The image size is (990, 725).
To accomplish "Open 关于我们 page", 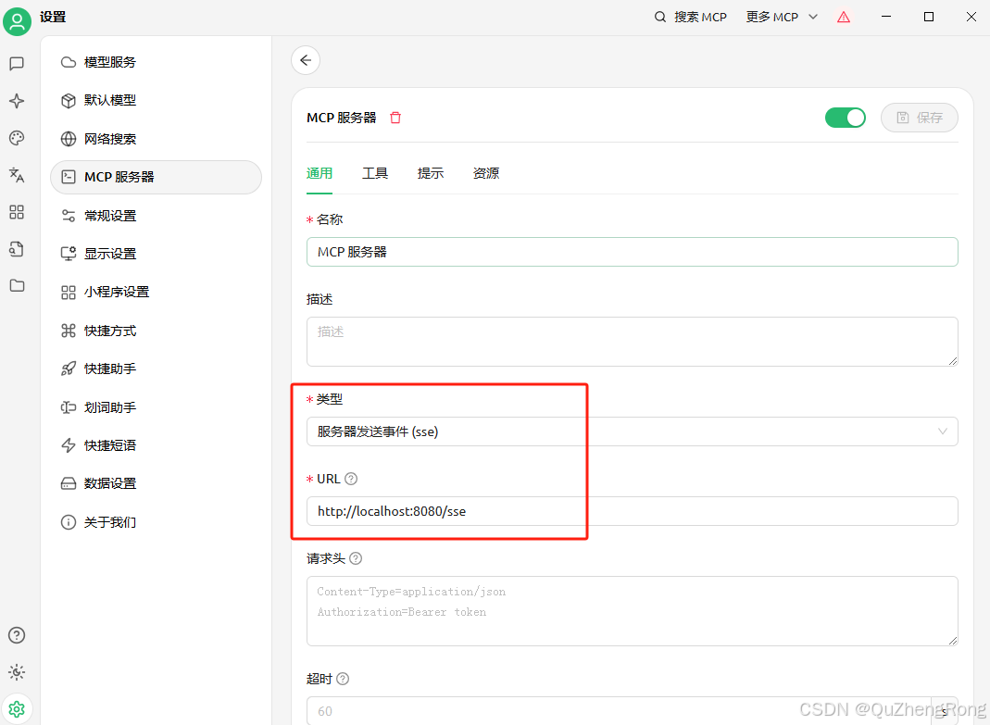I will tap(156, 522).
